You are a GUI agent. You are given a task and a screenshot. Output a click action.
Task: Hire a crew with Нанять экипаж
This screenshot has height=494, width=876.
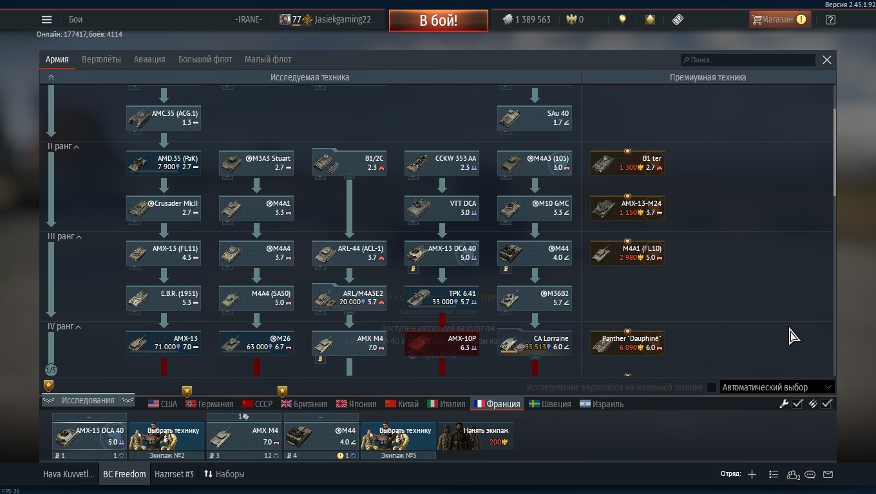point(476,436)
